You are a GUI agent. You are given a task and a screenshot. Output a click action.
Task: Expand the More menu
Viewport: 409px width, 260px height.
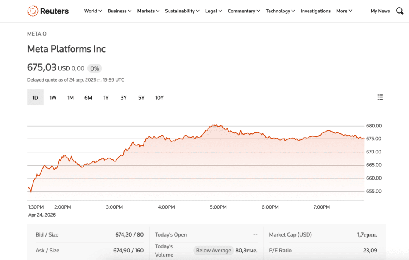point(344,11)
